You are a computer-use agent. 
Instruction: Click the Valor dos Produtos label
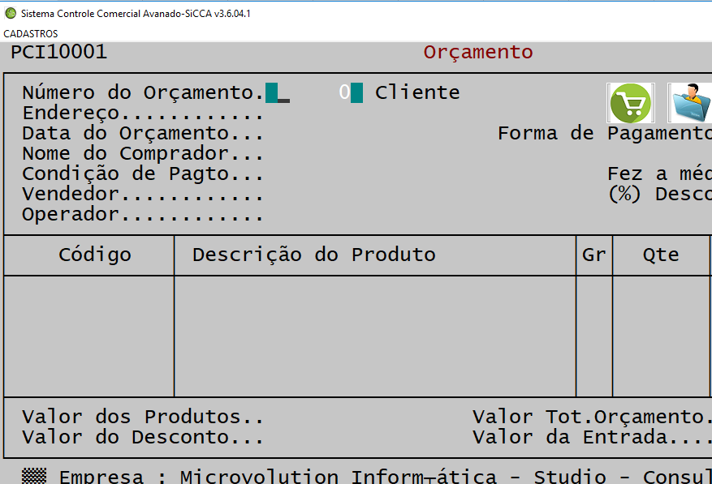(143, 418)
